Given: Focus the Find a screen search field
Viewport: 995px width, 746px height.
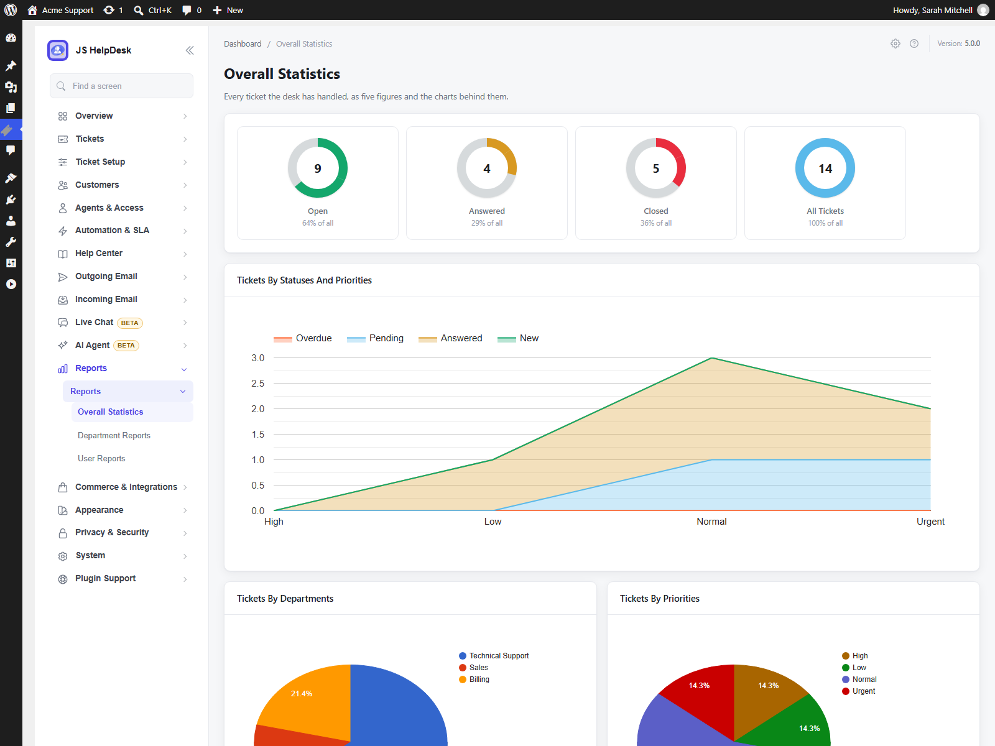Looking at the screenshot, I should click(122, 86).
